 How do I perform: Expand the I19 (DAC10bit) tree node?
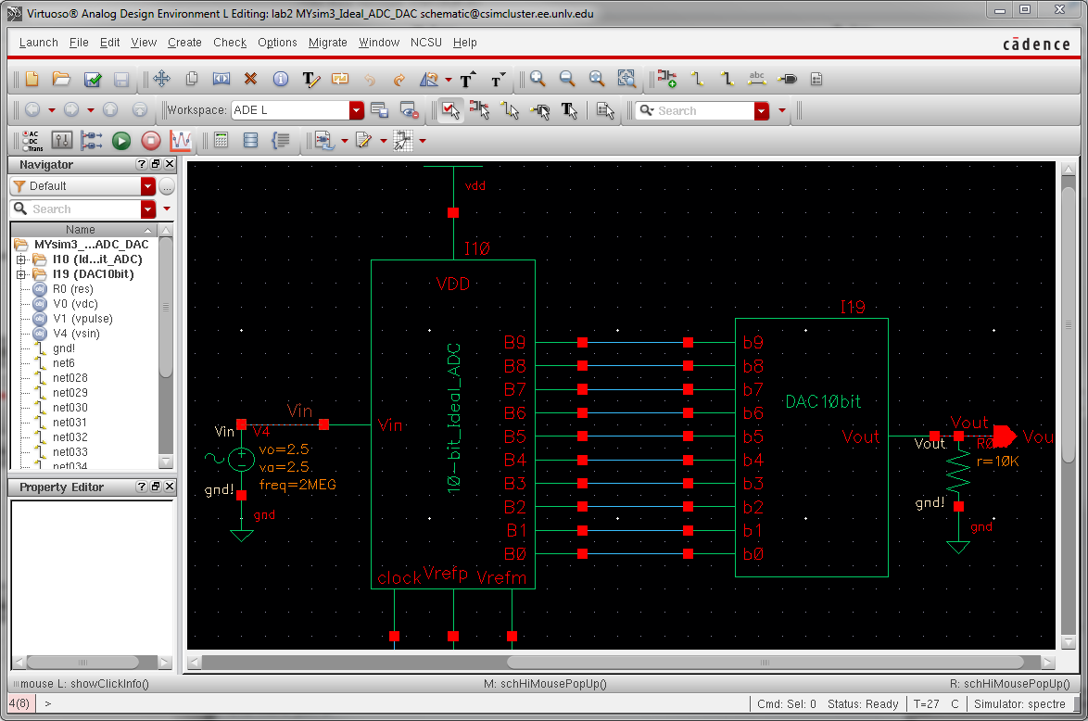(x=21, y=274)
